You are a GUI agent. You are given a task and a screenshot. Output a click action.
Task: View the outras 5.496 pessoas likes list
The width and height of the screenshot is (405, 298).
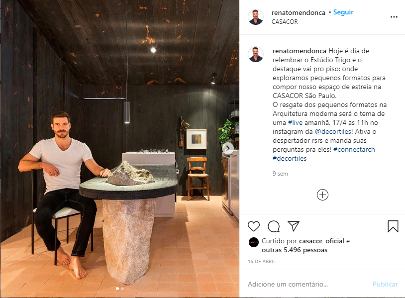(295, 250)
